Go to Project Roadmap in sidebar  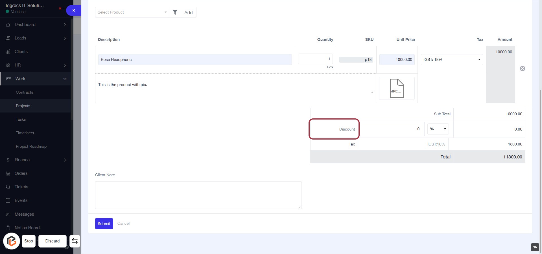pyautogui.click(x=31, y=146)
